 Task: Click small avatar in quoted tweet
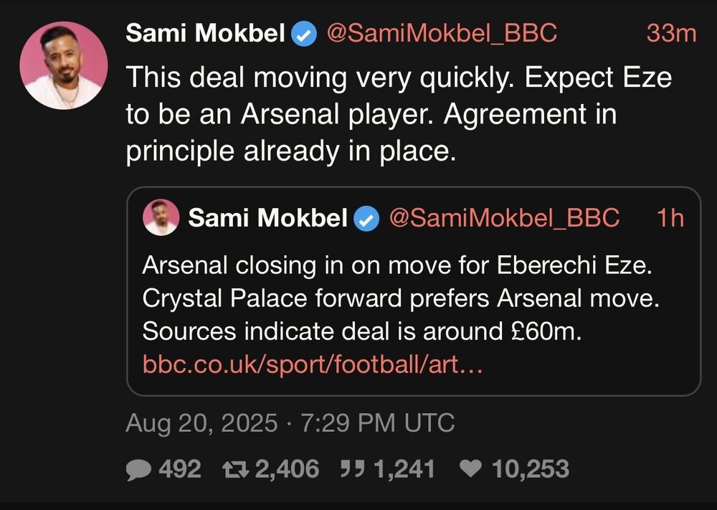[x=161, y=217]
